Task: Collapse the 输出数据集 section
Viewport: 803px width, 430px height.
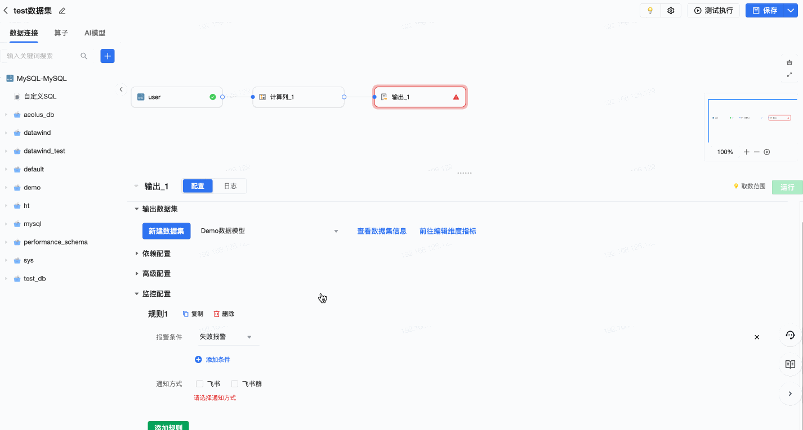Action: coord(136,209)
